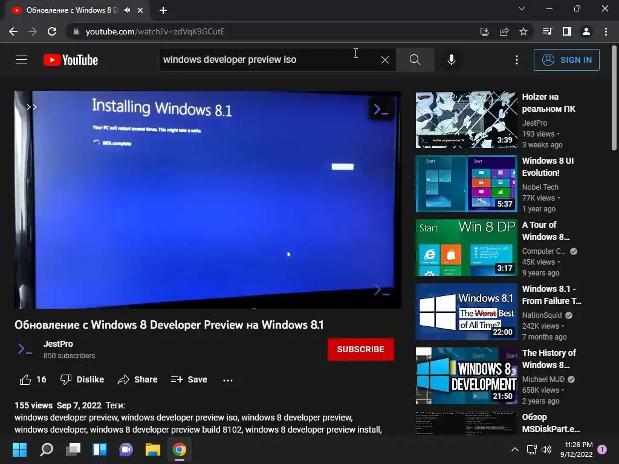Clear the search box with the X
The image size is (619, 464).
click(x=385, y=60)
